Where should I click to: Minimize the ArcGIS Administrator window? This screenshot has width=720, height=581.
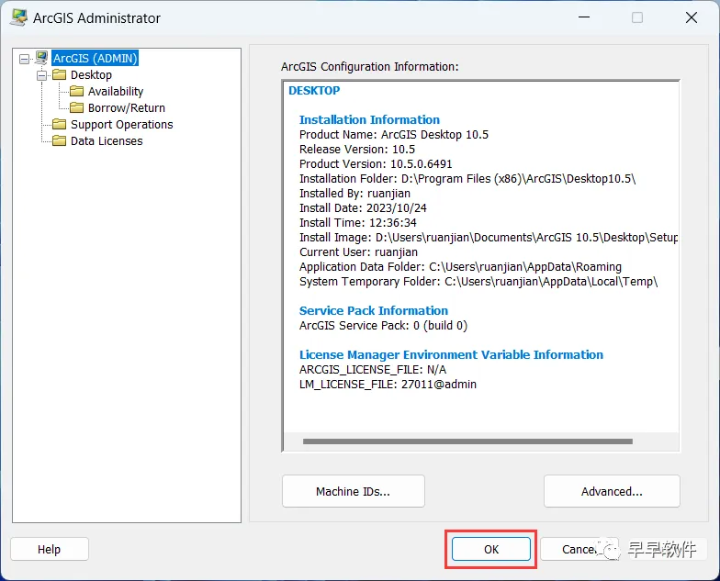click(x=584, y=17)
